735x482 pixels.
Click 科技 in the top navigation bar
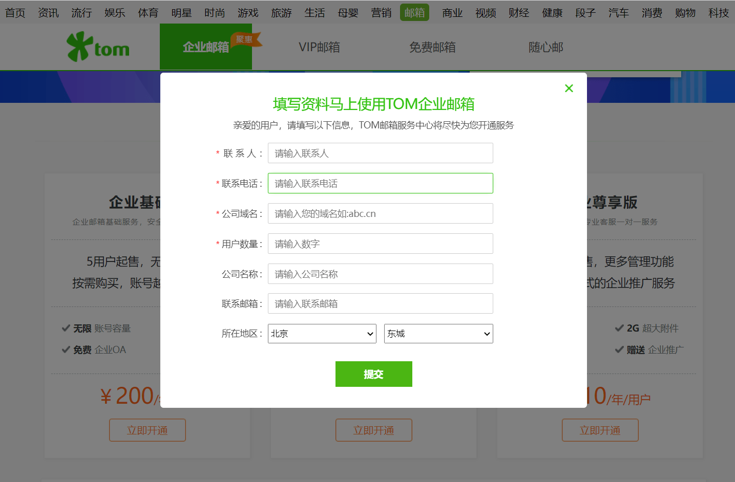[718, 13]
